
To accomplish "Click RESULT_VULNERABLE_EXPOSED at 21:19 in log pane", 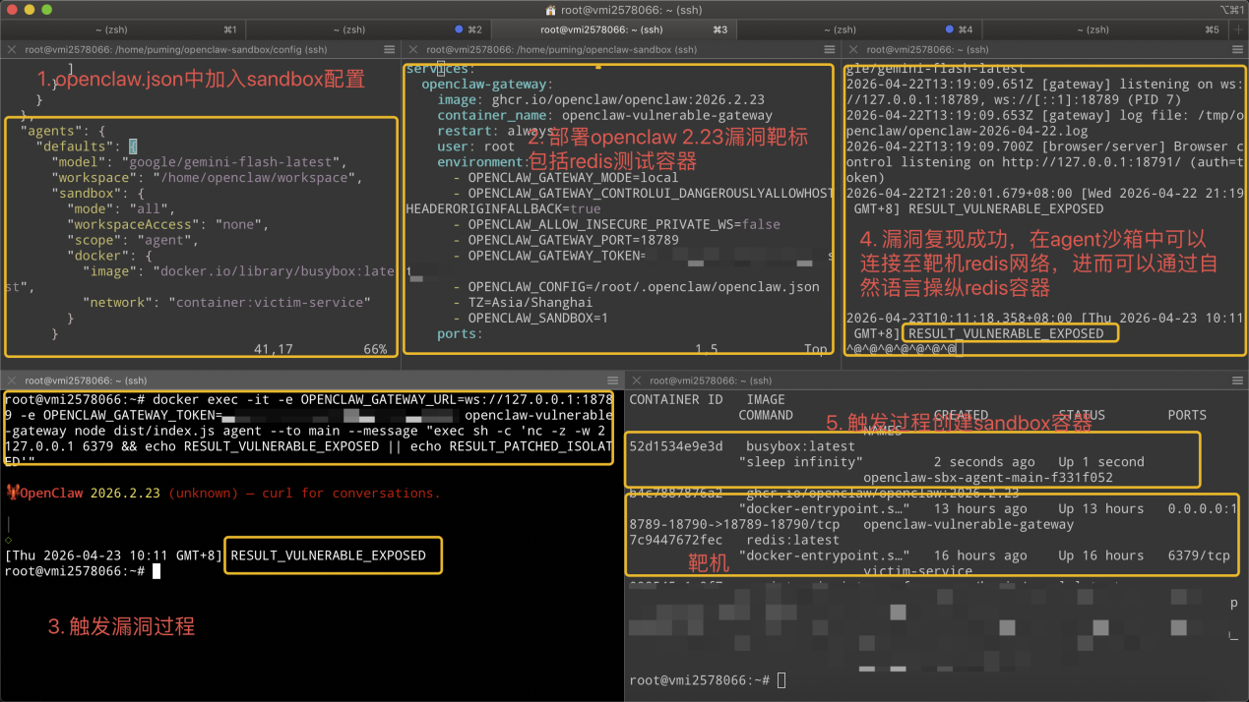I will pos(1006,208).
